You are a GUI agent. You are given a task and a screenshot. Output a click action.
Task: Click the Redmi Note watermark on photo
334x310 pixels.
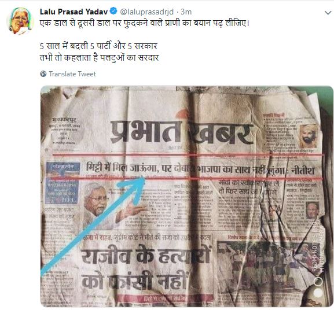point(316,252)
